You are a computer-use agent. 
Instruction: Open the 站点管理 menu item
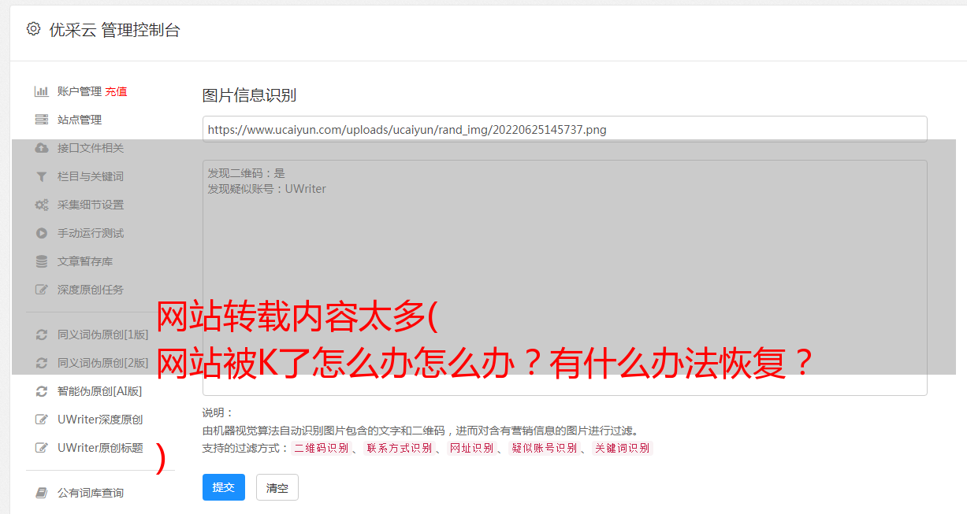(x=80, y=120)
